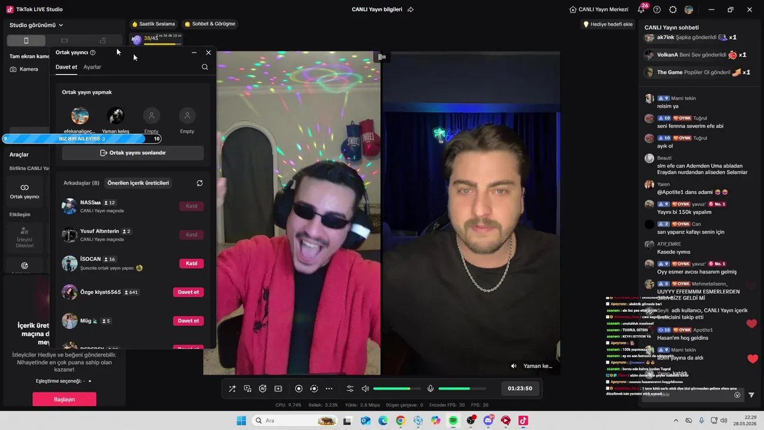This screenshot has width=764, height=430.
Task: Expand the Studio görünümü dropdown
Action: pyautogui.click(x=36, y=25)
